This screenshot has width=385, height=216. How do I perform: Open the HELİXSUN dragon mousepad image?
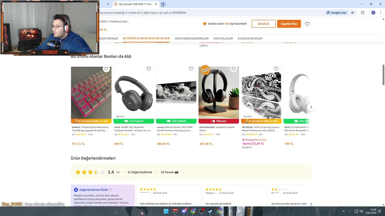[x=261, y=93]
